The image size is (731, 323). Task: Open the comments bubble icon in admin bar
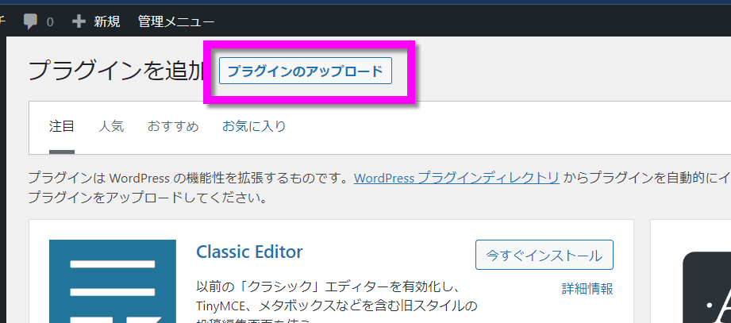pos(31,21)
